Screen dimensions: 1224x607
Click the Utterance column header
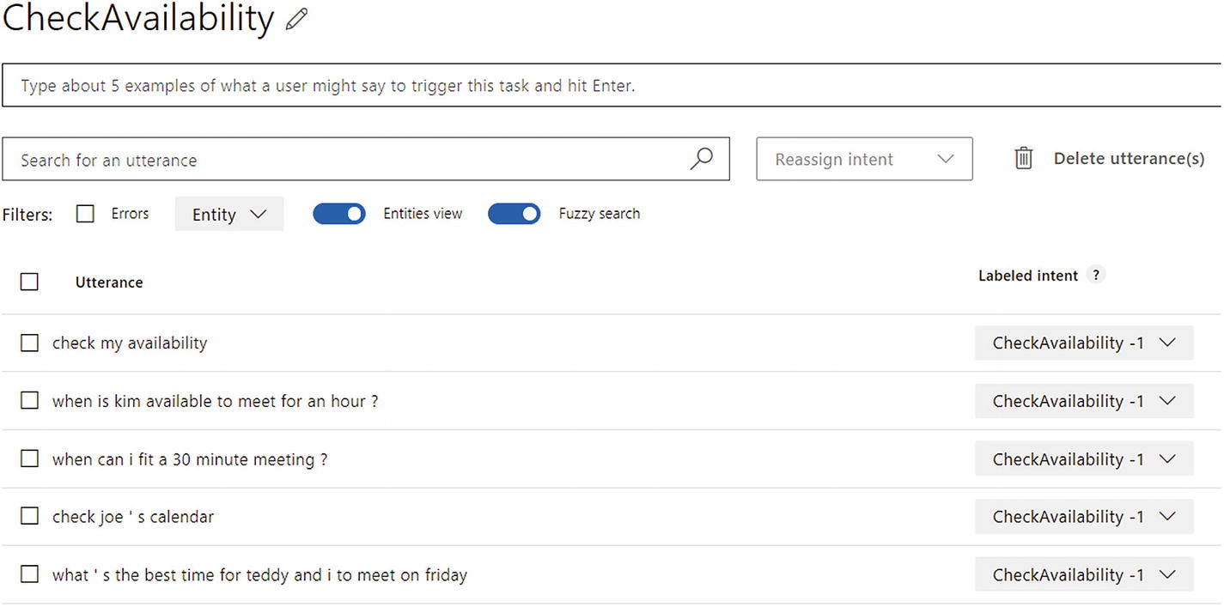point(109,282)
